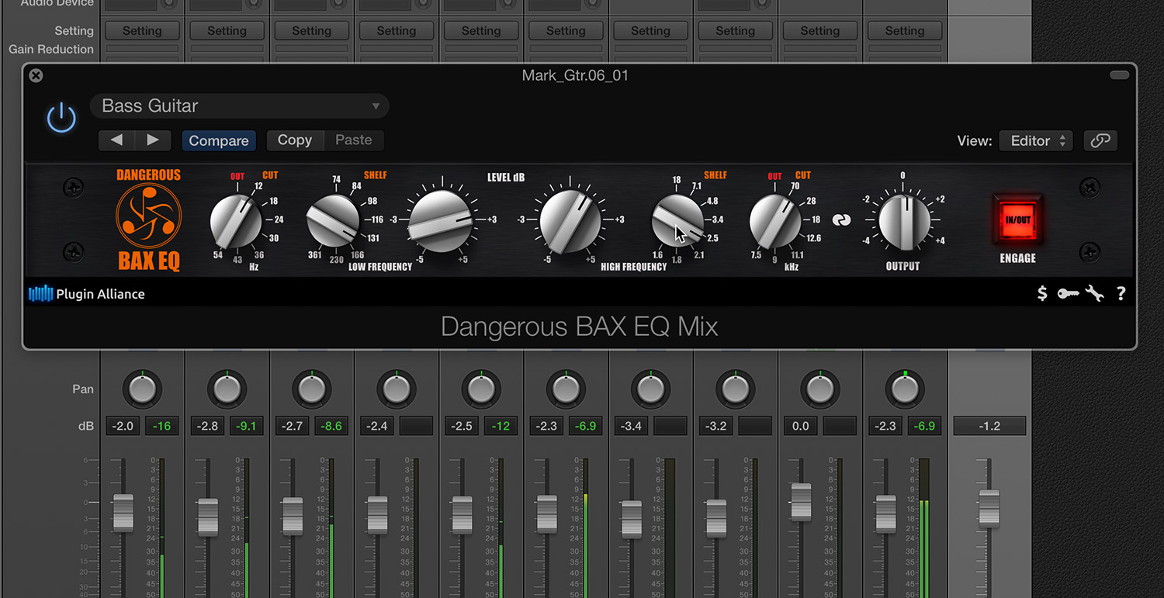This screenshot has height=598, width=1164.
Task: Click the chain link icon near Output
Action: 843,220
